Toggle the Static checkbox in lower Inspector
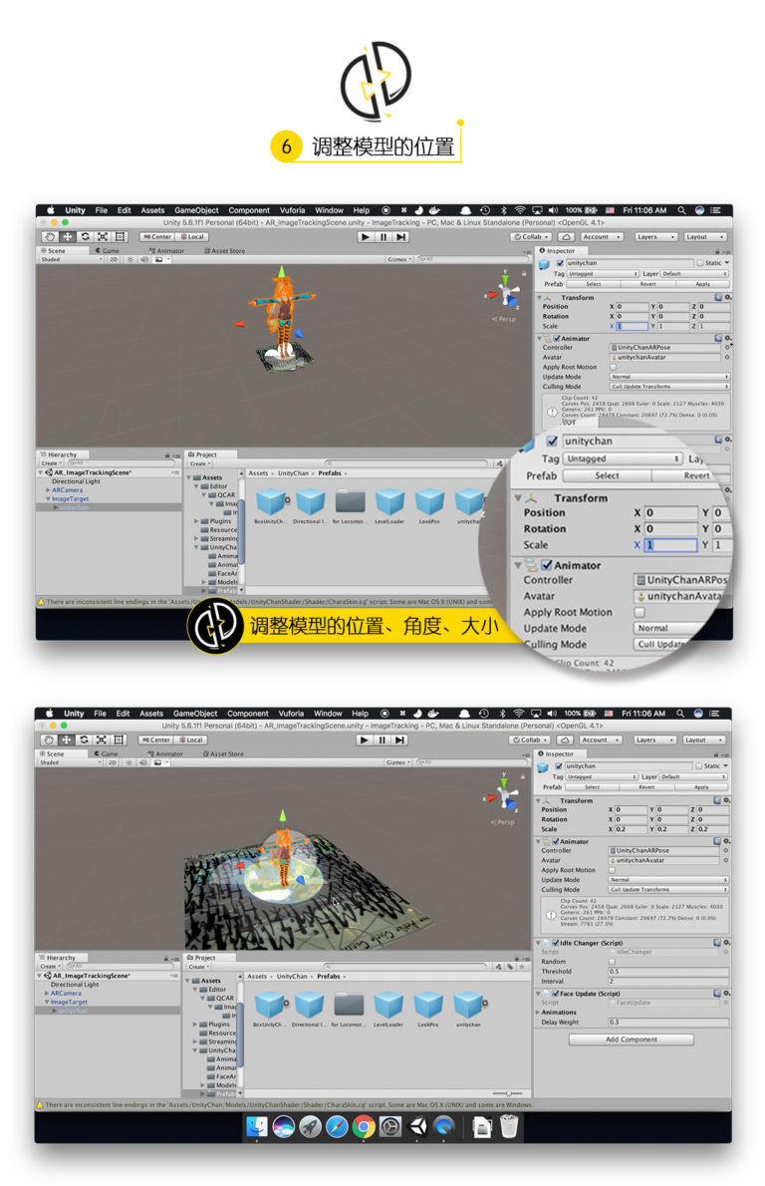 698,766
